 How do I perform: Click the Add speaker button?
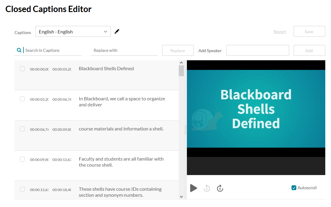coord(309,50)
